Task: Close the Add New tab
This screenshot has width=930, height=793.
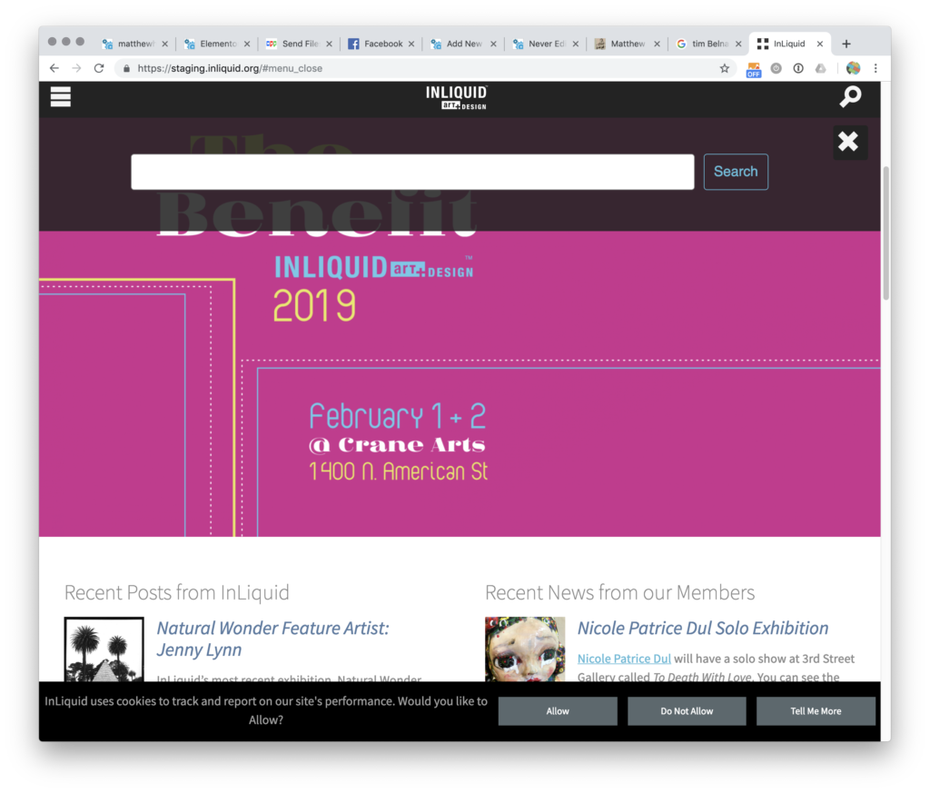Action: tap(493, 44)
